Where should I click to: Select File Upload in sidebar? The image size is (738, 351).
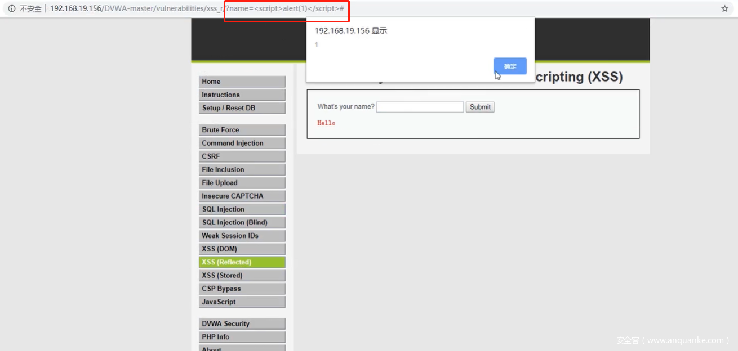point(242,183)
